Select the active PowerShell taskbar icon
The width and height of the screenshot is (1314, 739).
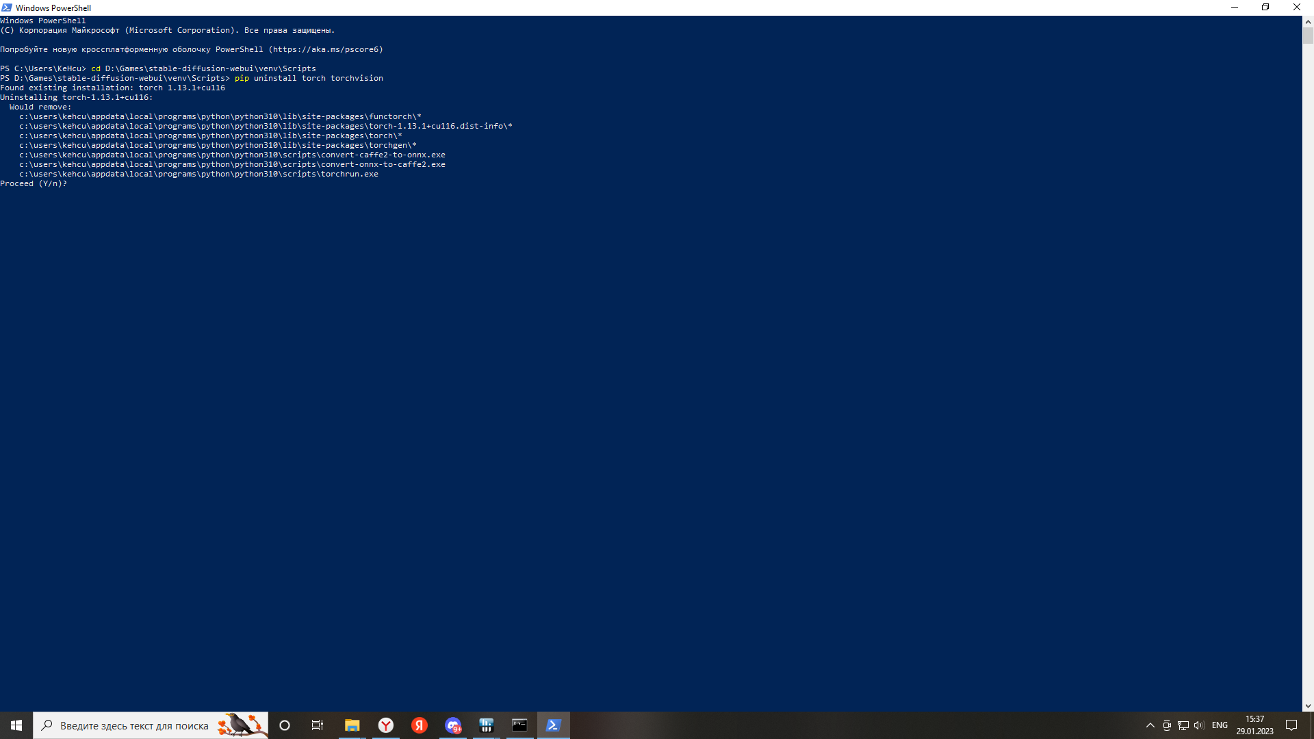(553, 725)
